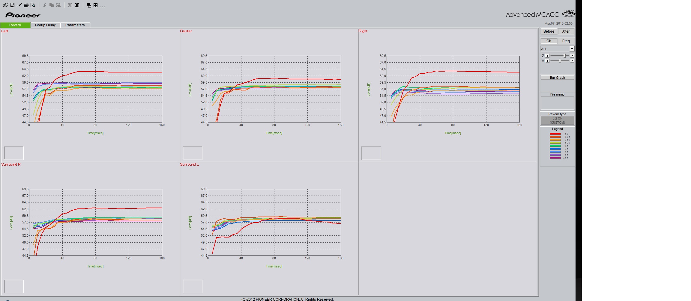Click the tile windows grid icon
Screen dimensions: 691x301
click(x=96, y=5)
